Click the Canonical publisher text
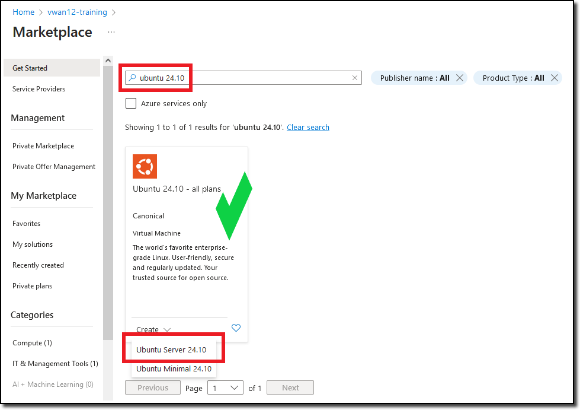The width and height of the screenshot is (580, 410). (148, 216)
